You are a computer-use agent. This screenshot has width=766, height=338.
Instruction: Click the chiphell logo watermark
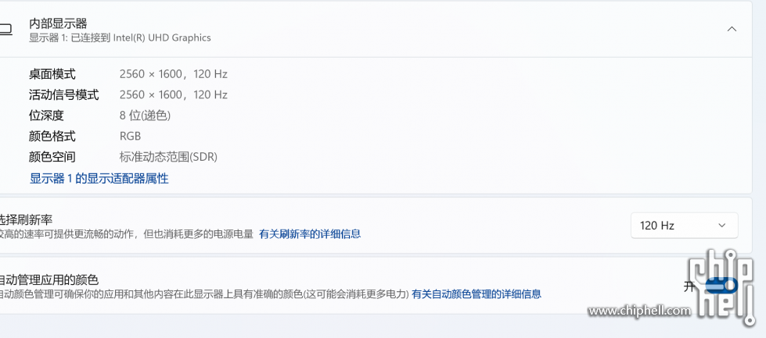click(x=721, y=286)
